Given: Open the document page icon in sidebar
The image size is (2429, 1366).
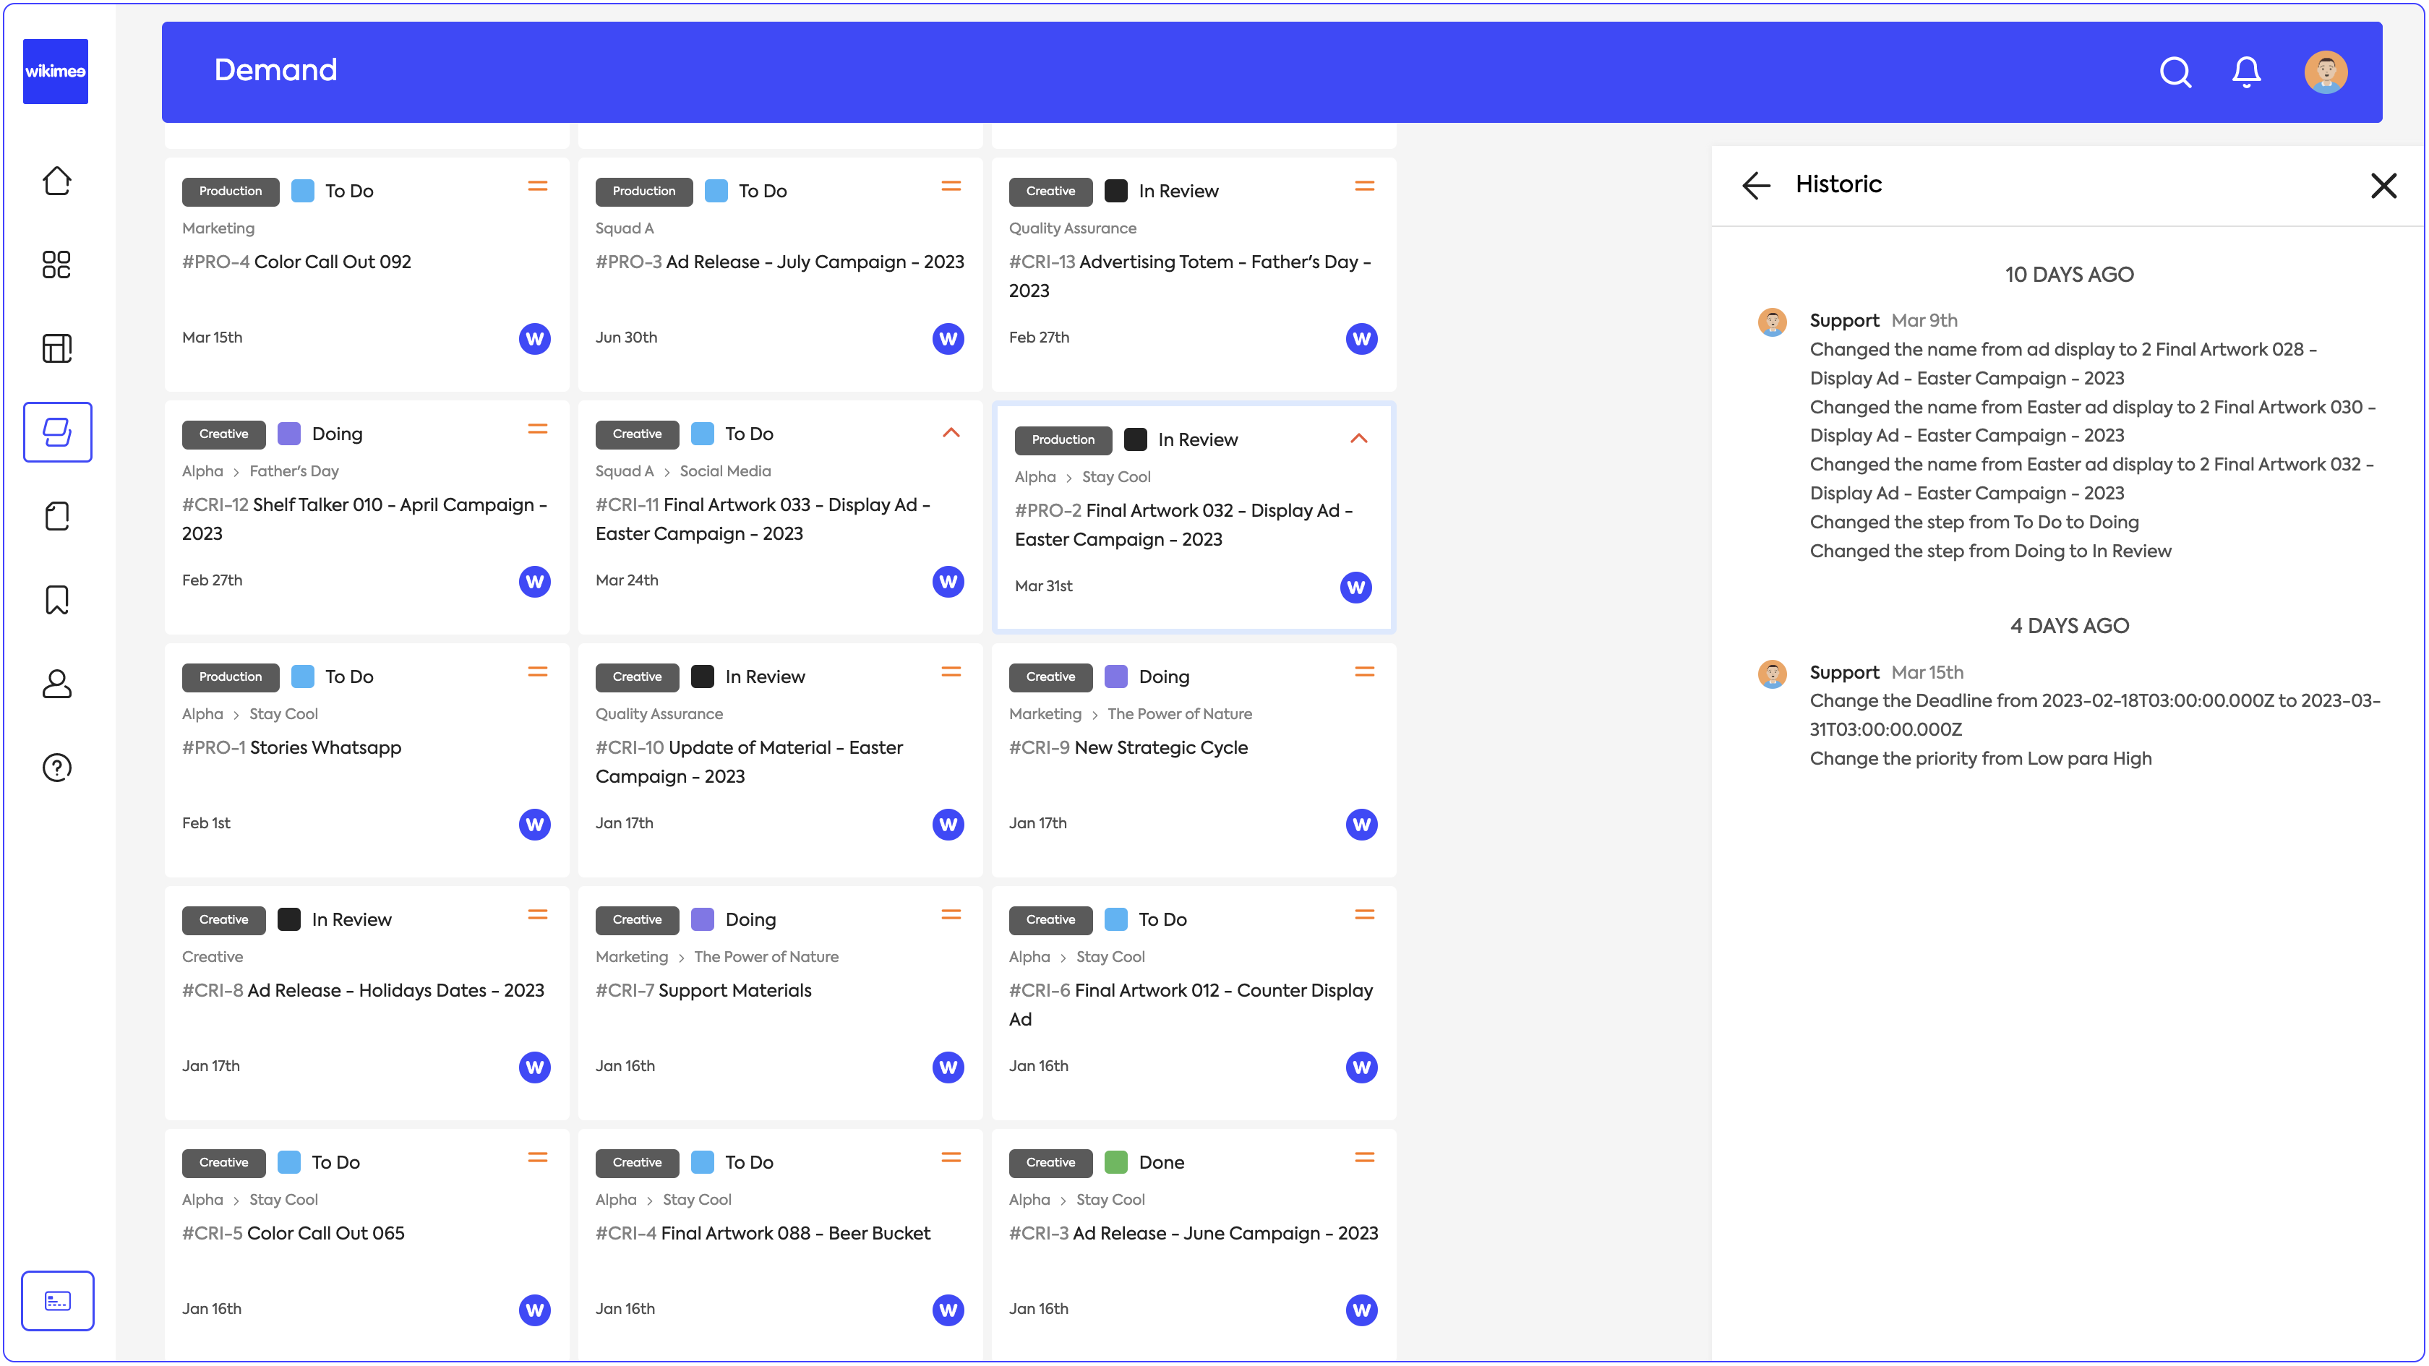Looking at the screenshot, I should click(56, 515).
